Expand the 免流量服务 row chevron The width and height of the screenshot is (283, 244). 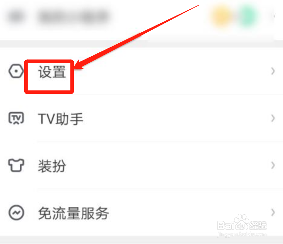[273, 212]
